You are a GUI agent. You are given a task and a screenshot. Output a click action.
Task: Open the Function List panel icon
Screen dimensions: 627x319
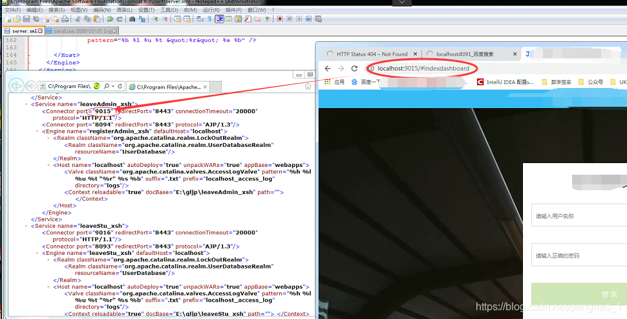click(248, 19)
